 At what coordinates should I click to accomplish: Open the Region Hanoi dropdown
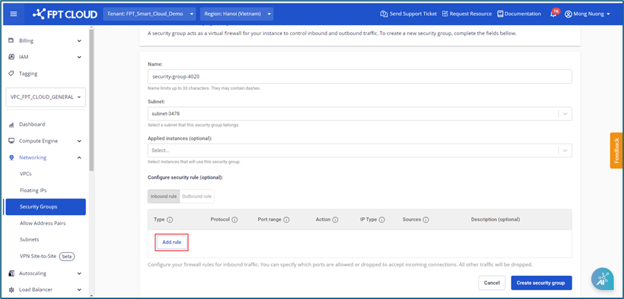pyautogui.click(x=236, y=14)
